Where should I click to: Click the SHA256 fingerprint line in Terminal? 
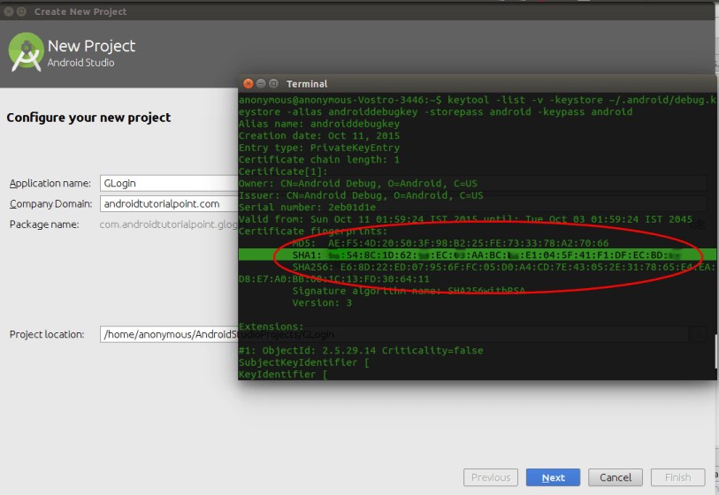click(504, 267)
